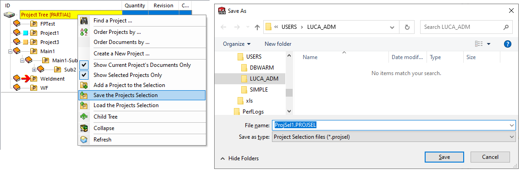Click the LUCA_ADM folder icon in the navigation pane
Viewport: 521px width, 174px height.
244,79
